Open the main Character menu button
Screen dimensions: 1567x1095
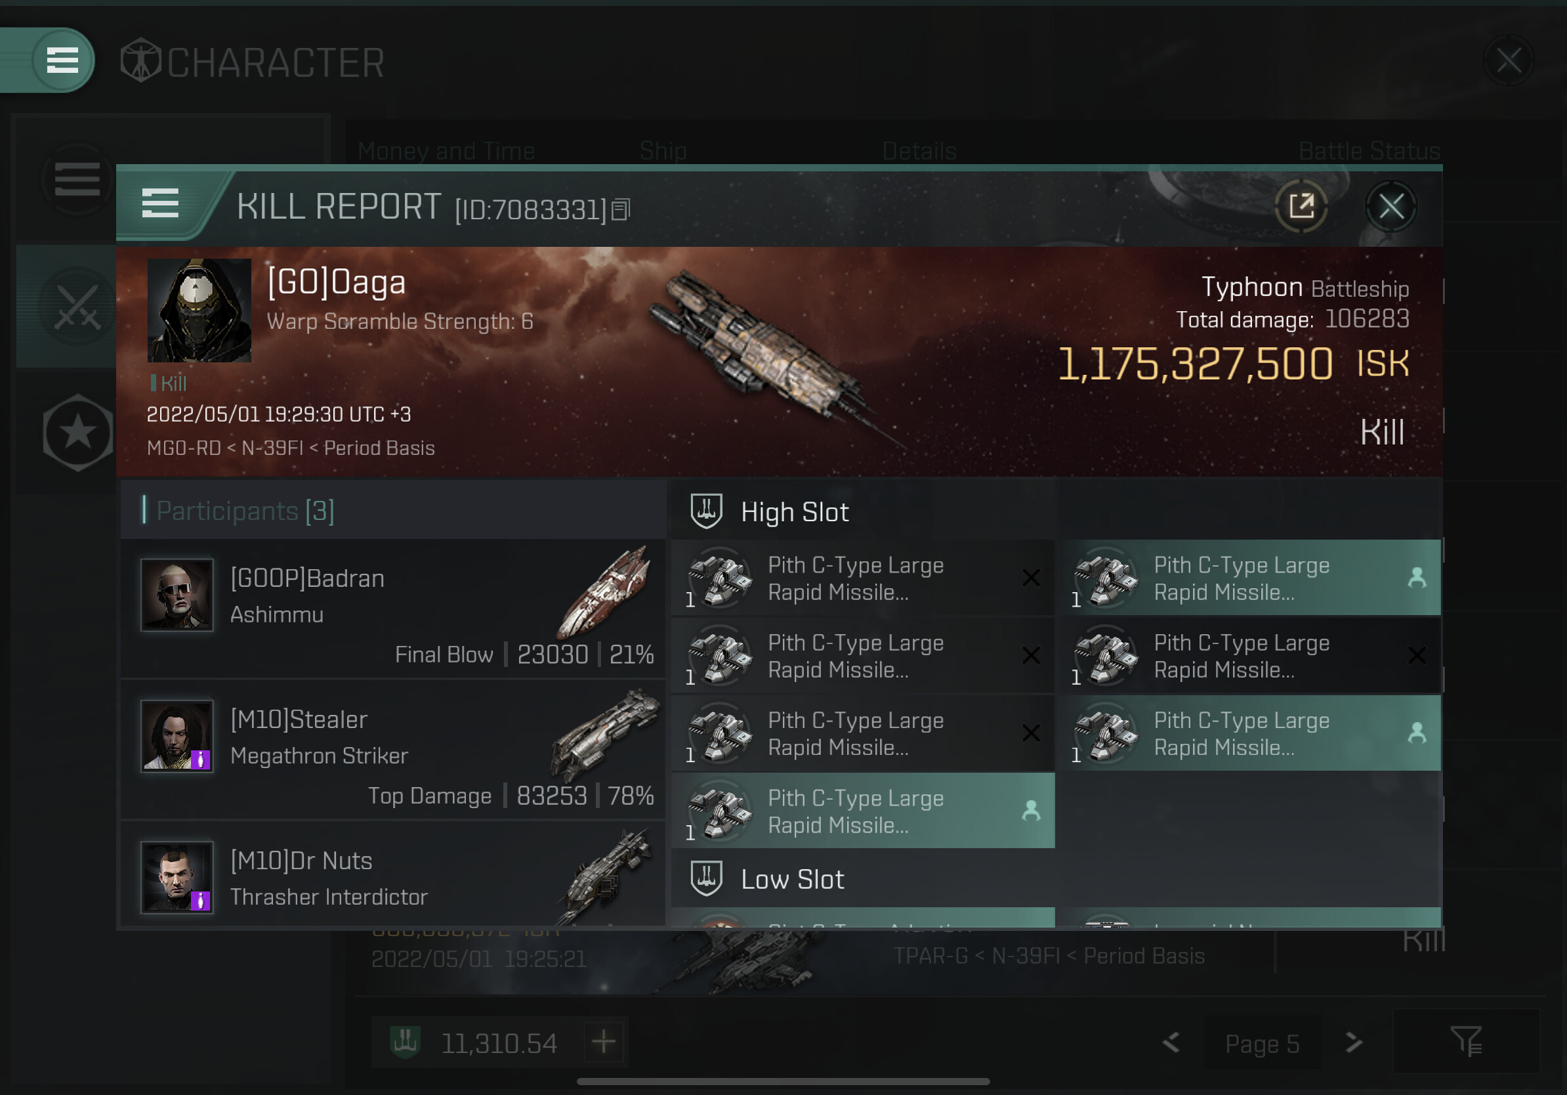pyautogui.click(x=62, y=60)
